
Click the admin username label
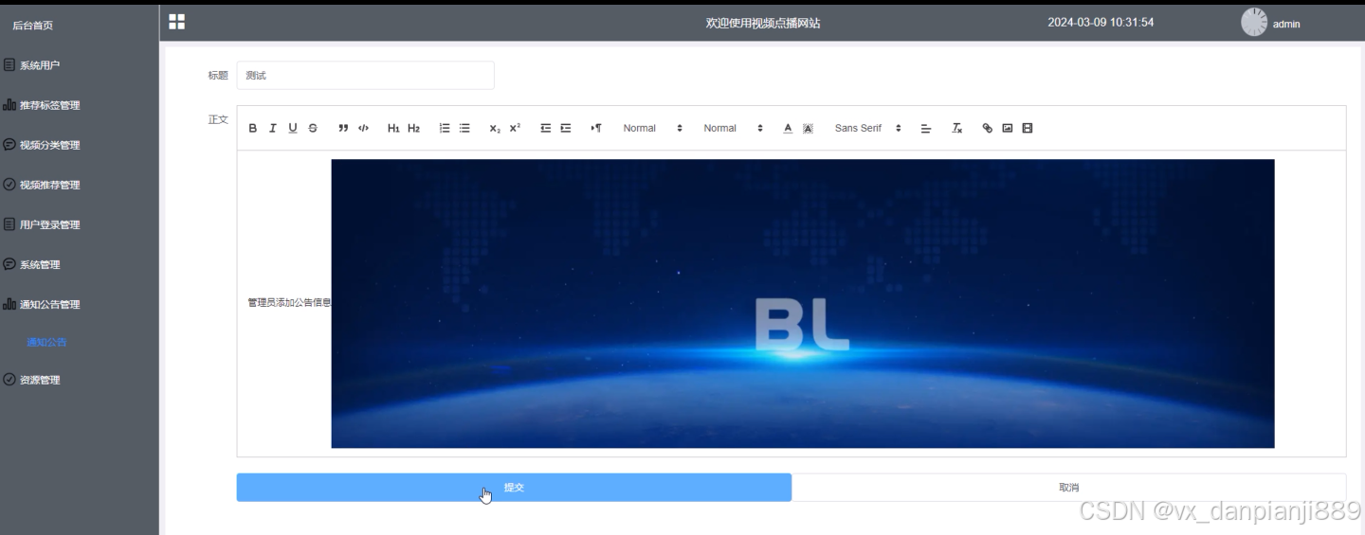coord(1286,24)
